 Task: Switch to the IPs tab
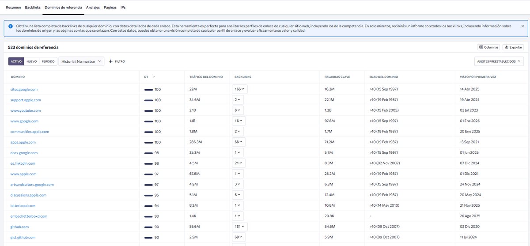click(123, 8)
